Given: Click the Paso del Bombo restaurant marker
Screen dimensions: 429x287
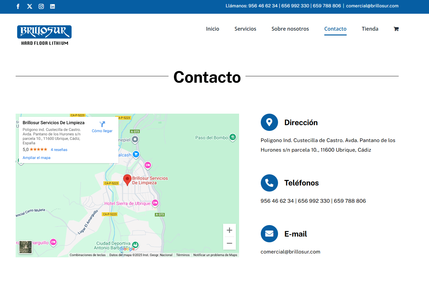Looking at the screenshot, I should [233, 137].
